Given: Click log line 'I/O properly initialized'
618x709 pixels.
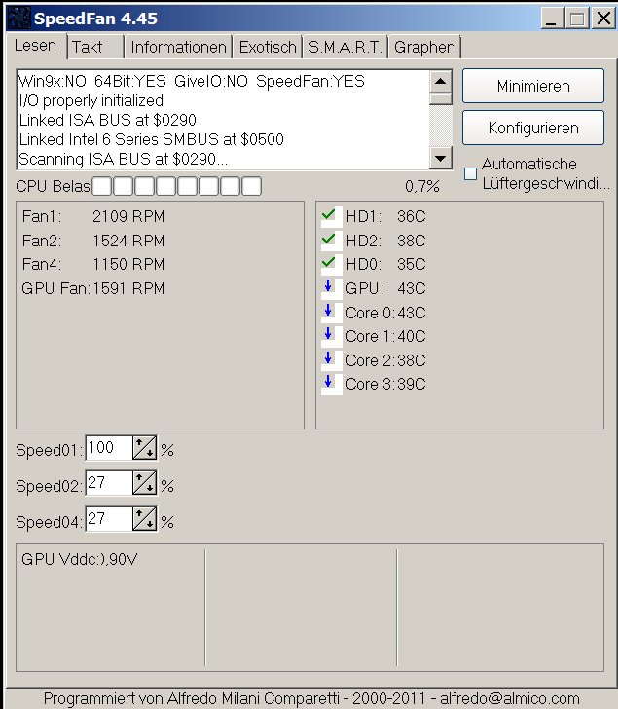Looking at the screenshot, I should pyautogui.click(x=91, y=101).
